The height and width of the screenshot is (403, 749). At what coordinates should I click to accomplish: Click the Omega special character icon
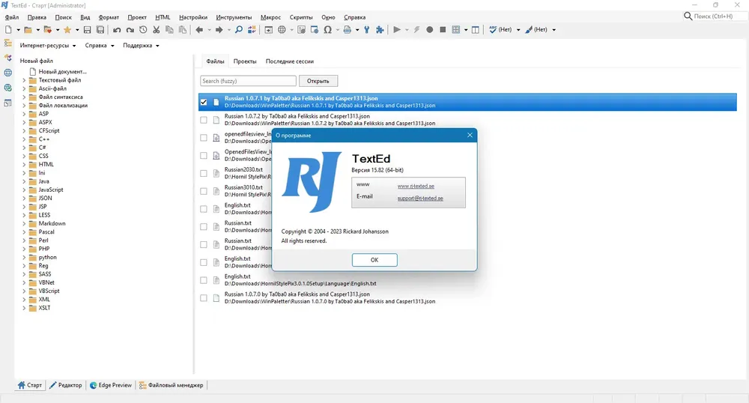point(328,30)
